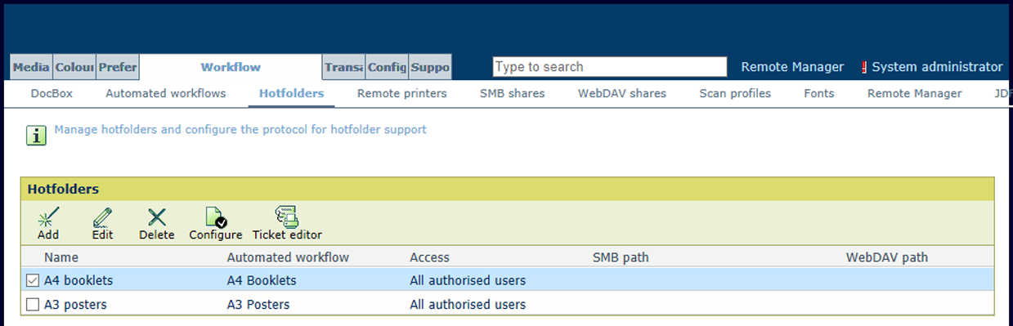Click the red alert icon beside System administrator
The width and height of the screenshot is (1013, 326).
(864, 67)
